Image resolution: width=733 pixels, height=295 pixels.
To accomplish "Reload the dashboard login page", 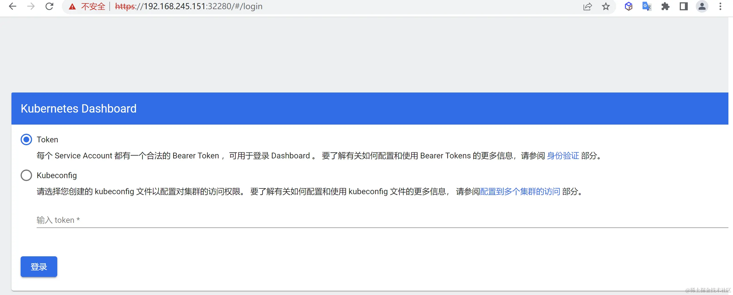I will [x=49, y=6].
